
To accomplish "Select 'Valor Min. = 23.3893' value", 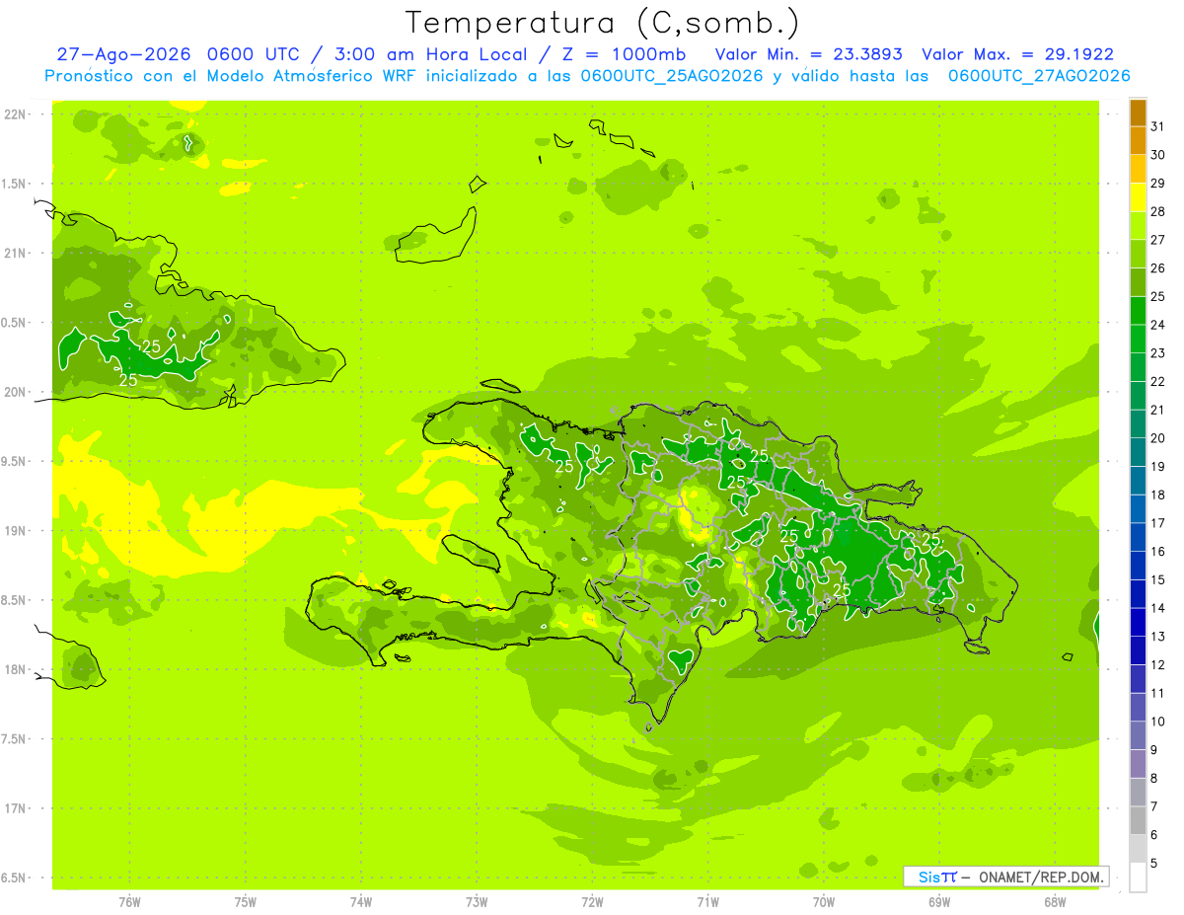I will 808,54.
